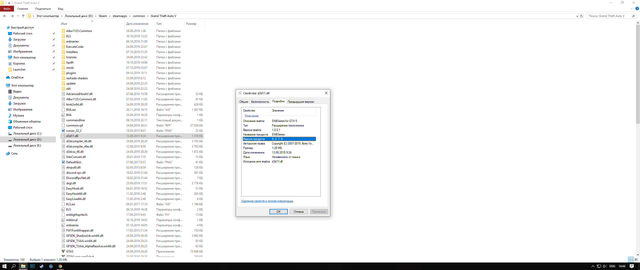Click the details view layout icon

click(631, 259)
